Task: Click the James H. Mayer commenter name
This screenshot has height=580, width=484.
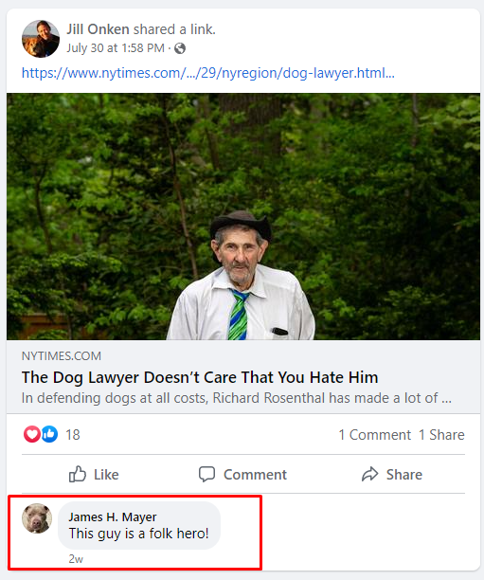Action: 113,517
